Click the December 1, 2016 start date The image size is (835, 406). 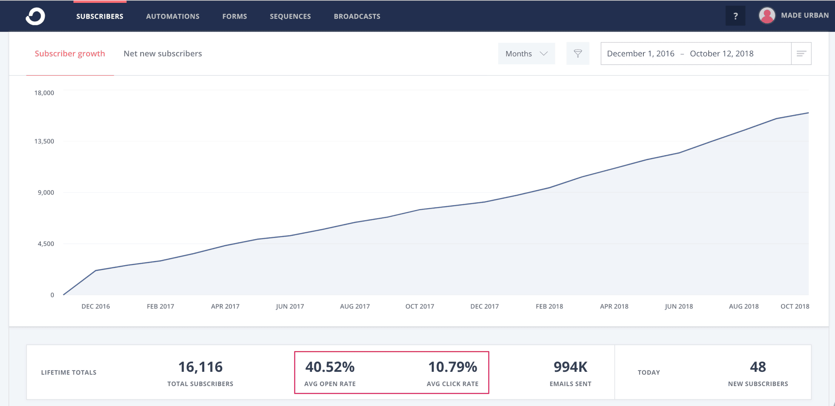[x=641, y=53]
